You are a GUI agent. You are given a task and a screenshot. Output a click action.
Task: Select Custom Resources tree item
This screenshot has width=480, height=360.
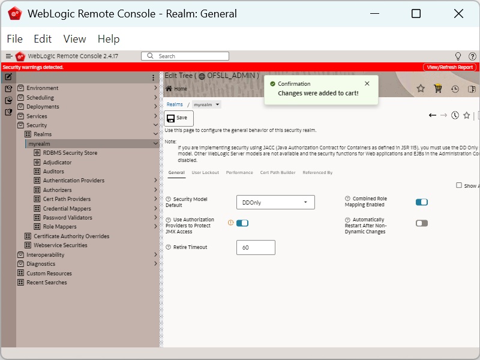tap(49, 273)
